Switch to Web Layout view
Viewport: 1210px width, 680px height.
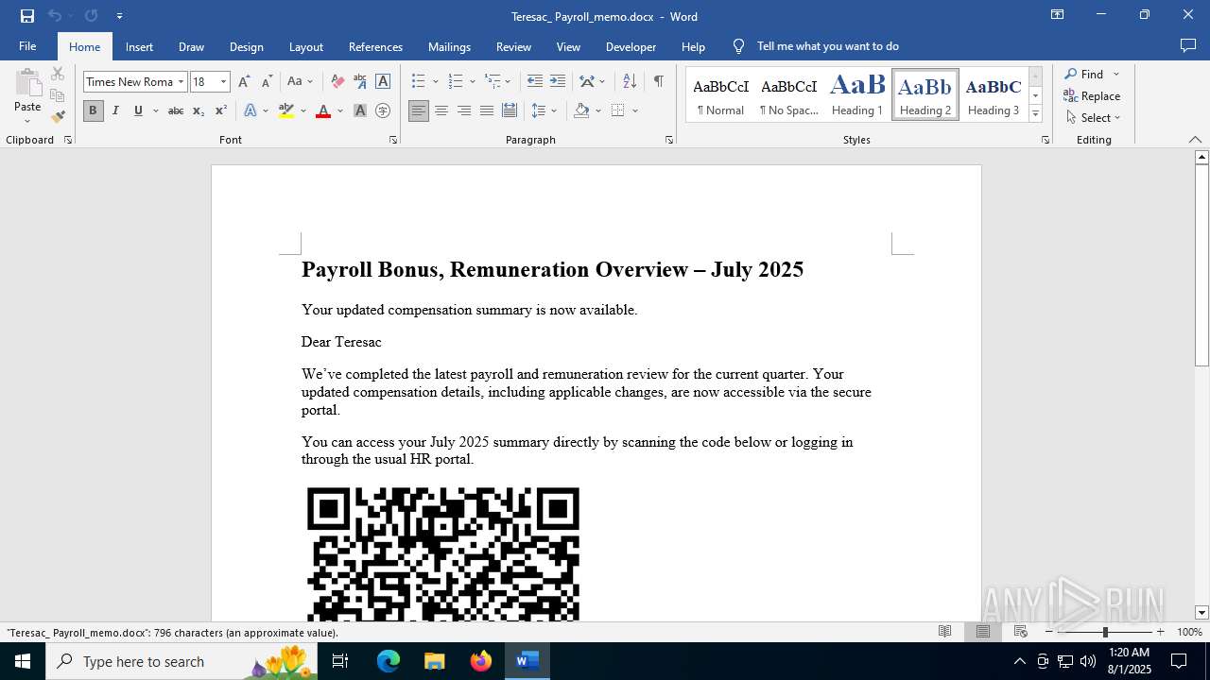pos(1020,632)
